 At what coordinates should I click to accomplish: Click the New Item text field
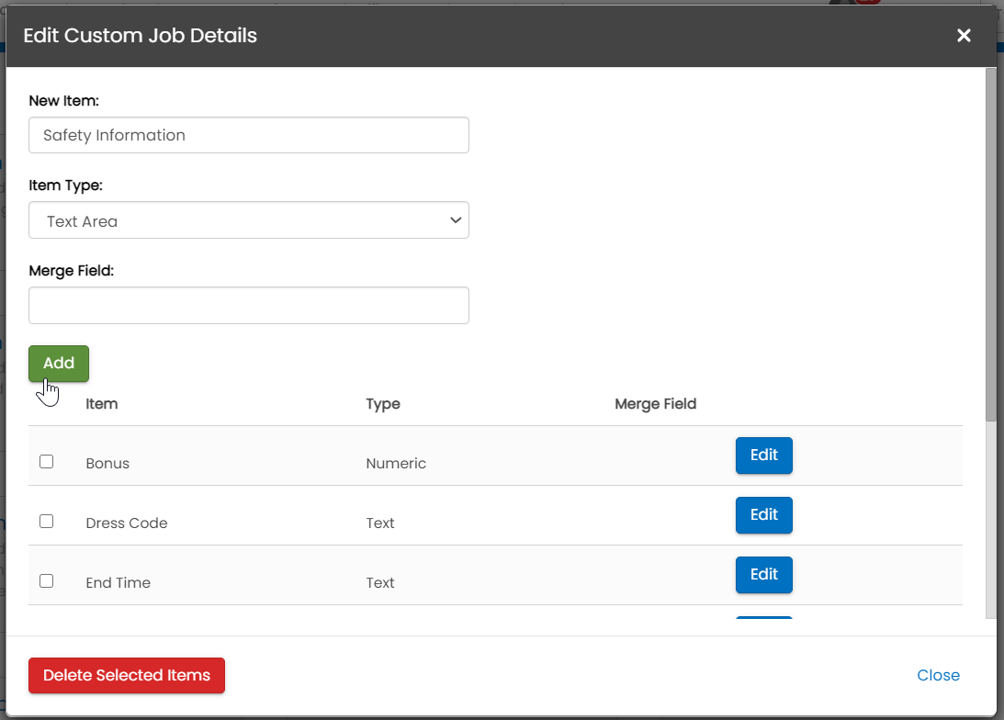248,135
